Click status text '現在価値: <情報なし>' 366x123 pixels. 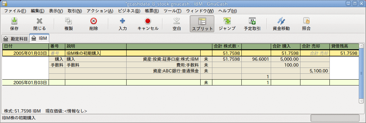(x=66, y=111)
